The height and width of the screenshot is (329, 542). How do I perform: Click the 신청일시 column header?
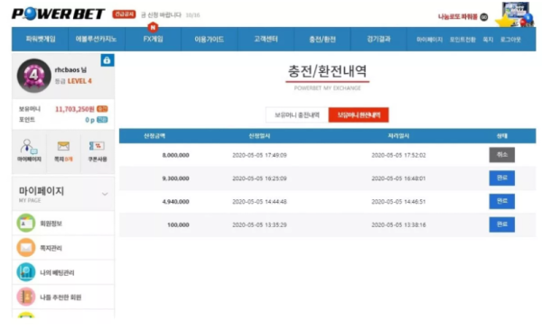pyautogui.click(x=259, y=136)
